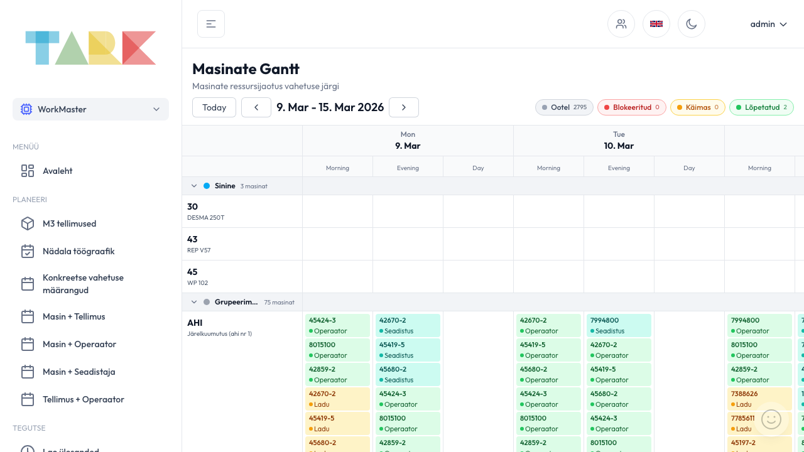Open the hamburger menu
Image resolution: width=804 pixels, height=452 pixels.
(210, 23)
